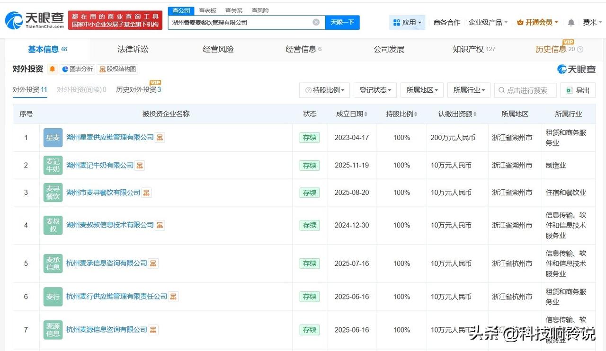Click the 星麦 company logo tile

tap(53, 138)
